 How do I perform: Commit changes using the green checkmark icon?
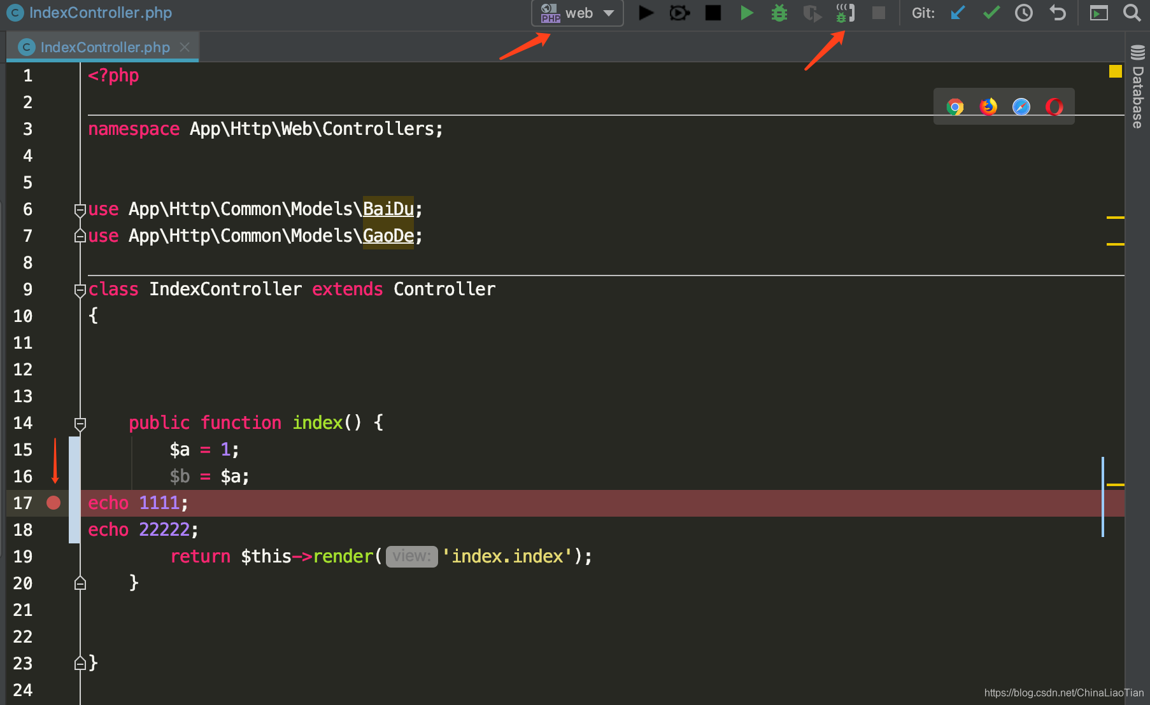[990, 12]
